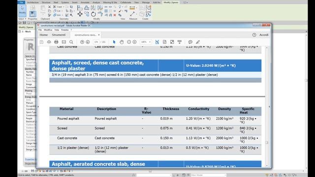Open the Acrobat File menu
This screenshot has width=315, height=177.
[x=40, y=30]
